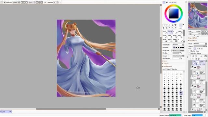Select Layer12 in the layer list
The width and height of the screenshot is (208, 117).
tap(199, 72)
